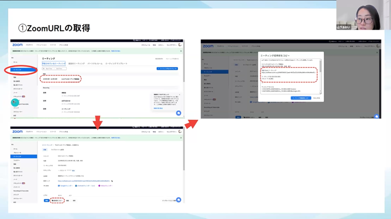Click the Googleカレンダー icon link
This screenshot has height=219, width=391.
pos(65,186)
